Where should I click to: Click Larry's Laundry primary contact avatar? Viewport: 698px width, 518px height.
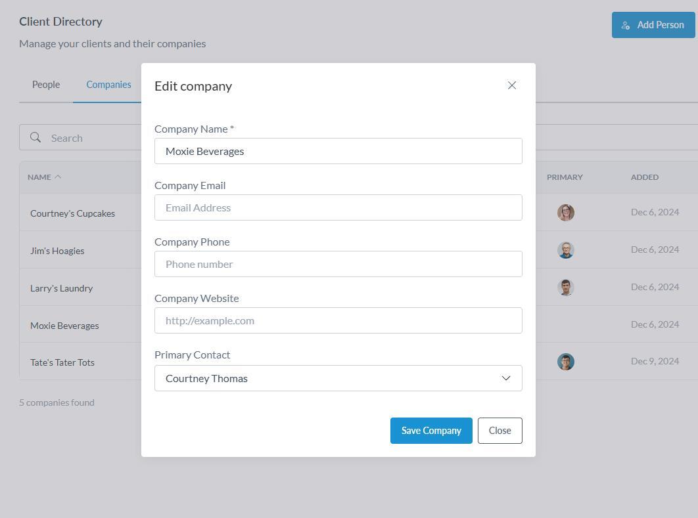pyautogui.click(x=566, y=288)
